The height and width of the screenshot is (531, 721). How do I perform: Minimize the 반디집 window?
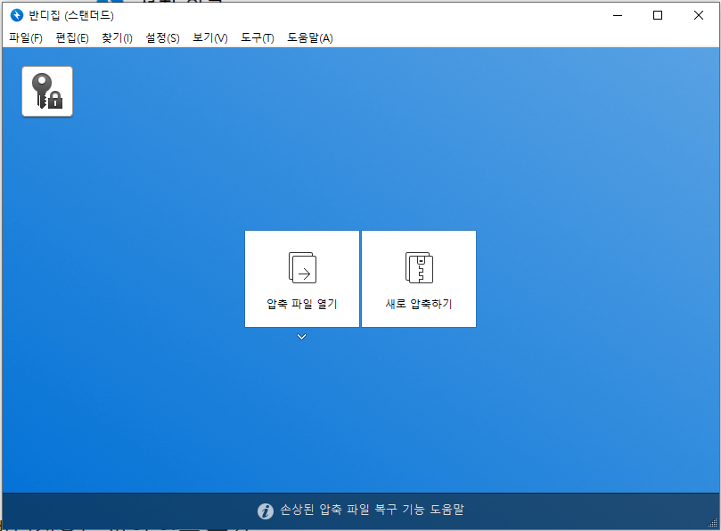(618, 15)
